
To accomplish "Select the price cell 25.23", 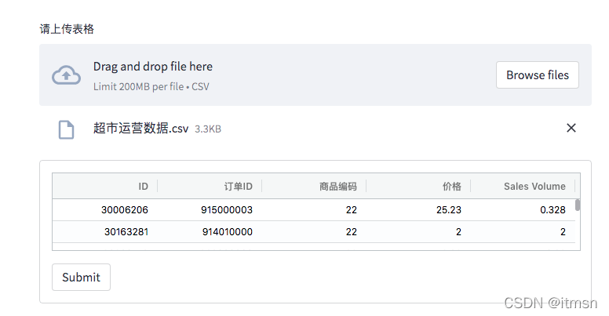I will tap(418, 210).
